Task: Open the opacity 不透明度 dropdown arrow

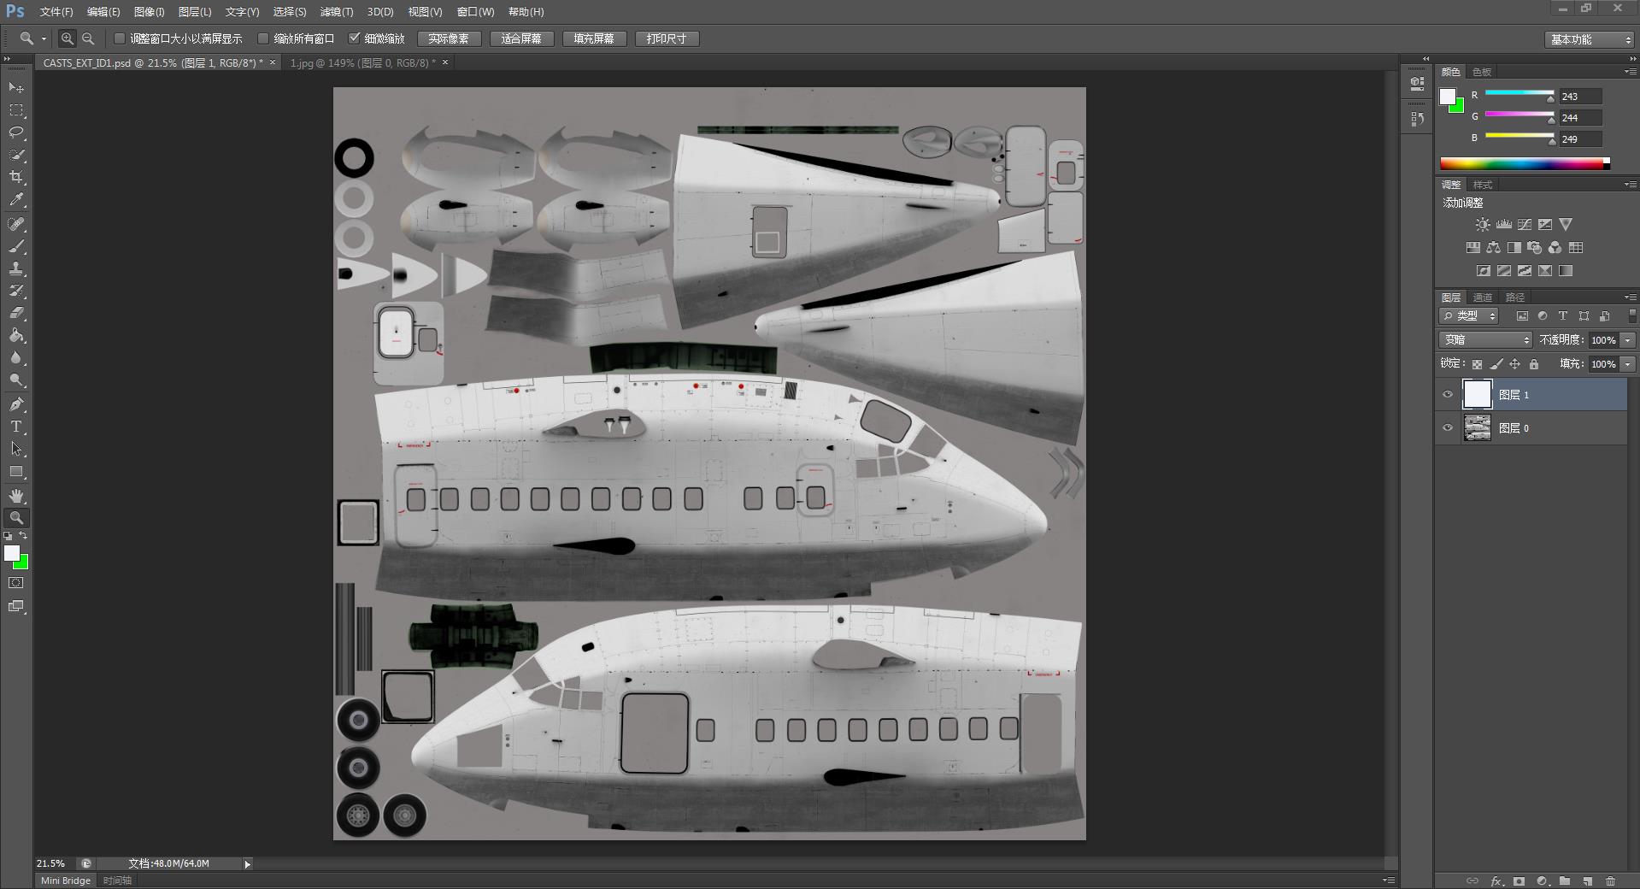Action: 1627,340
